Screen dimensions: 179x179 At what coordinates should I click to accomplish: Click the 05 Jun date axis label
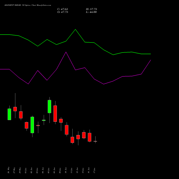pyautogui.click(x=49, y=170)
